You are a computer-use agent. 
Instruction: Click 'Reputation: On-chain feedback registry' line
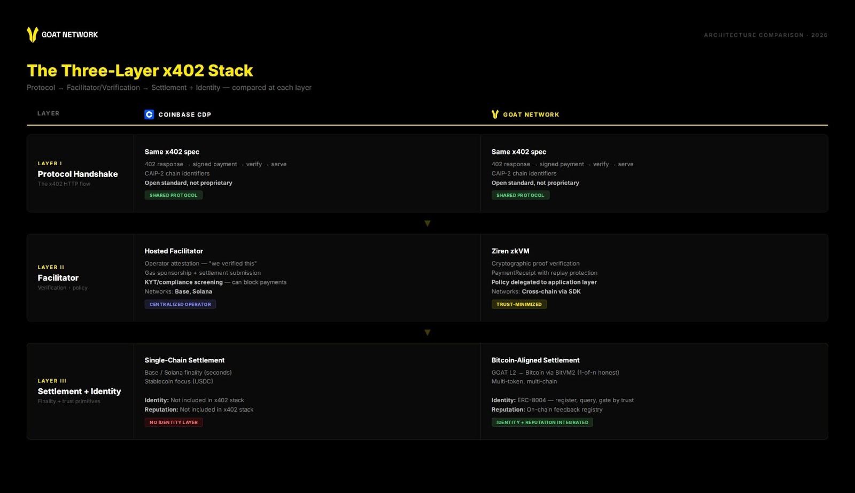point(547,410)
